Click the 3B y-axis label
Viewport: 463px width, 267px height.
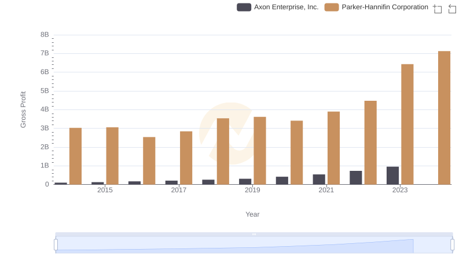45,128
